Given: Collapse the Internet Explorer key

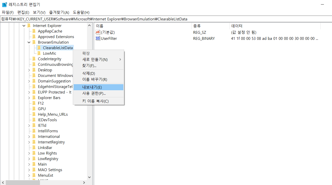Looking at the screenshot, I should click(x=24, y=26).
